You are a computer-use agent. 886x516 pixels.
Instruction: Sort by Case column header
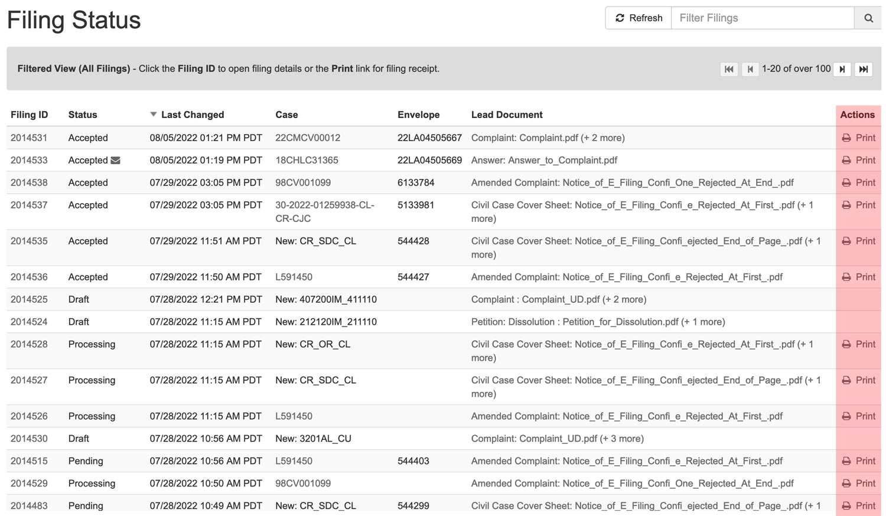(286, 115)
